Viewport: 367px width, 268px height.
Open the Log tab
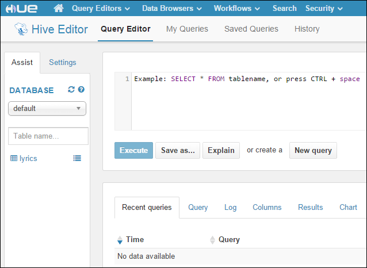(230, 208)
